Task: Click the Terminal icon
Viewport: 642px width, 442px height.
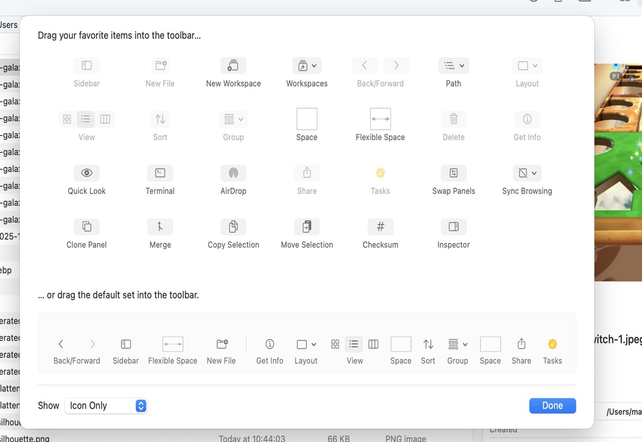Action: tap(160, 173)
